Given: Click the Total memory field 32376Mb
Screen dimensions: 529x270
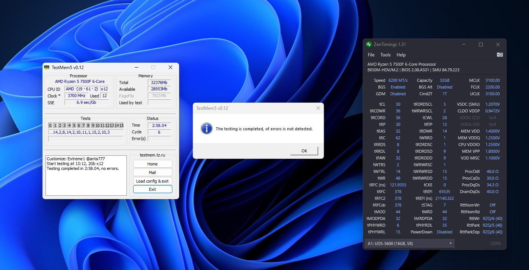Looking at the screenshot, I should [159, 83].
